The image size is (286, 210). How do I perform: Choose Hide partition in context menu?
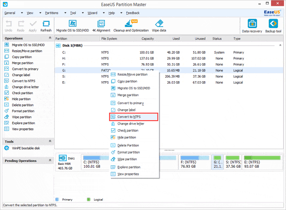tap(134, 137)
